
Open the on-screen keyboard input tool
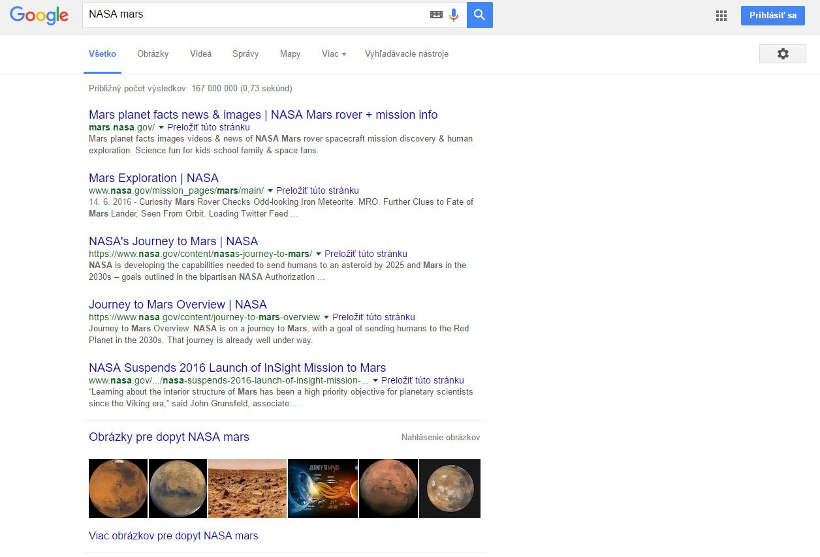(436, 15)
